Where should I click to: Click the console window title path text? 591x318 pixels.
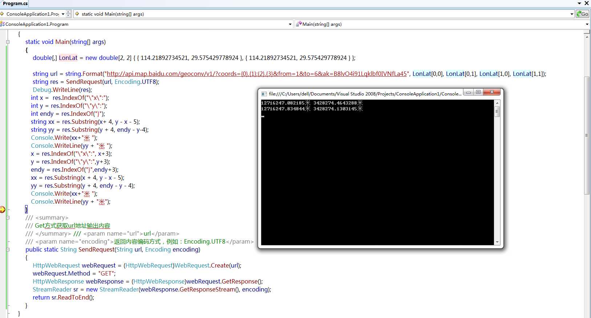tap(365, 94)
